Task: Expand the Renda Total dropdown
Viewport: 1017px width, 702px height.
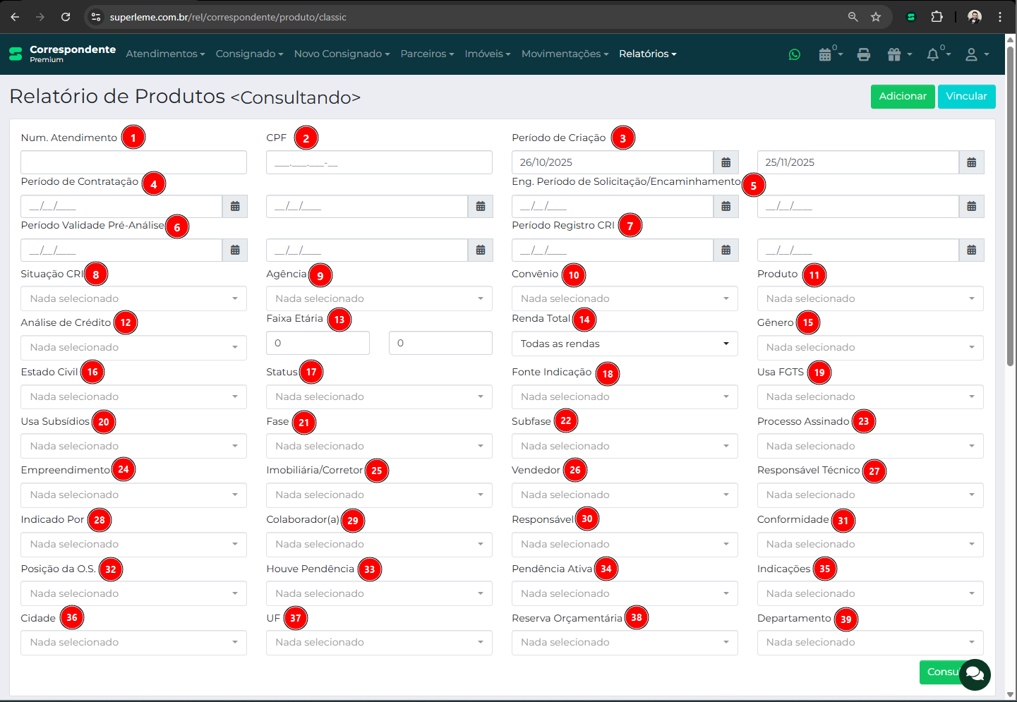Action: [x=624, y=344]
